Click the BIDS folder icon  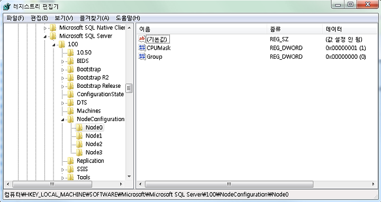(70, 61)
